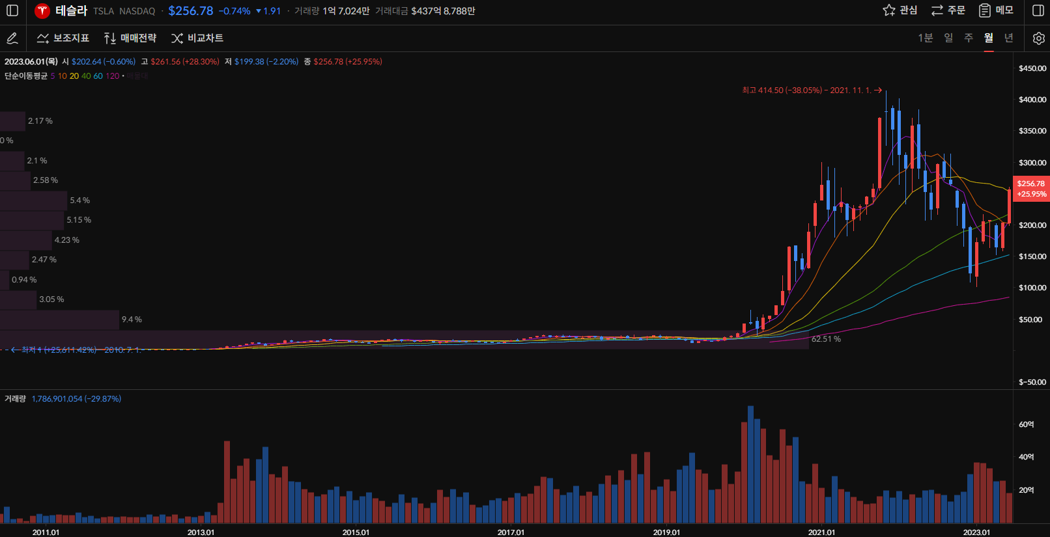1050x537 pixels.
Task: Click the 2013.01 date axis label
Action: click(201, 532)
